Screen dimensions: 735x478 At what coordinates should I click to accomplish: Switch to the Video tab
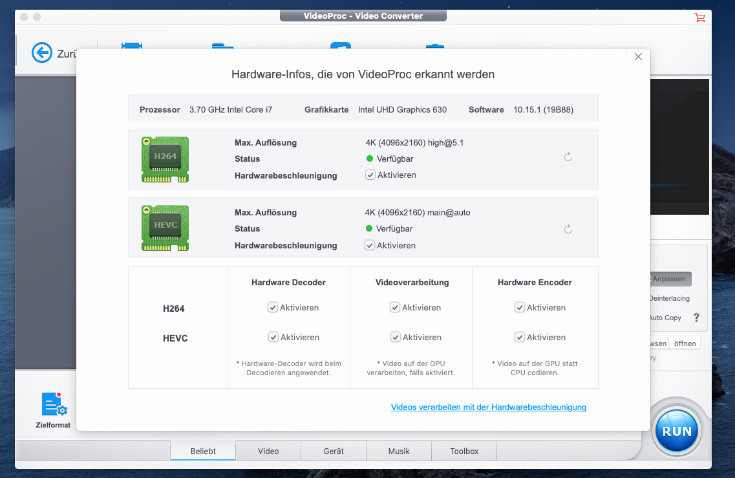click(268, 451)
